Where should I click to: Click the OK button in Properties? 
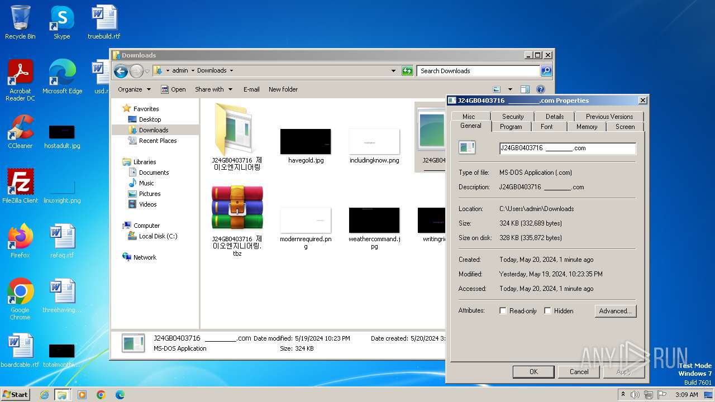tap(533, 372)
